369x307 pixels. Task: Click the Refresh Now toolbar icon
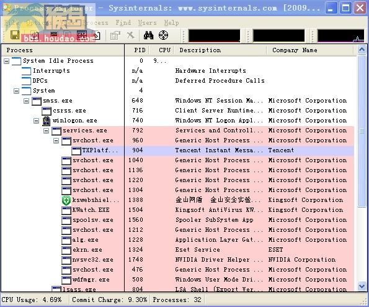tap(35, 35)
